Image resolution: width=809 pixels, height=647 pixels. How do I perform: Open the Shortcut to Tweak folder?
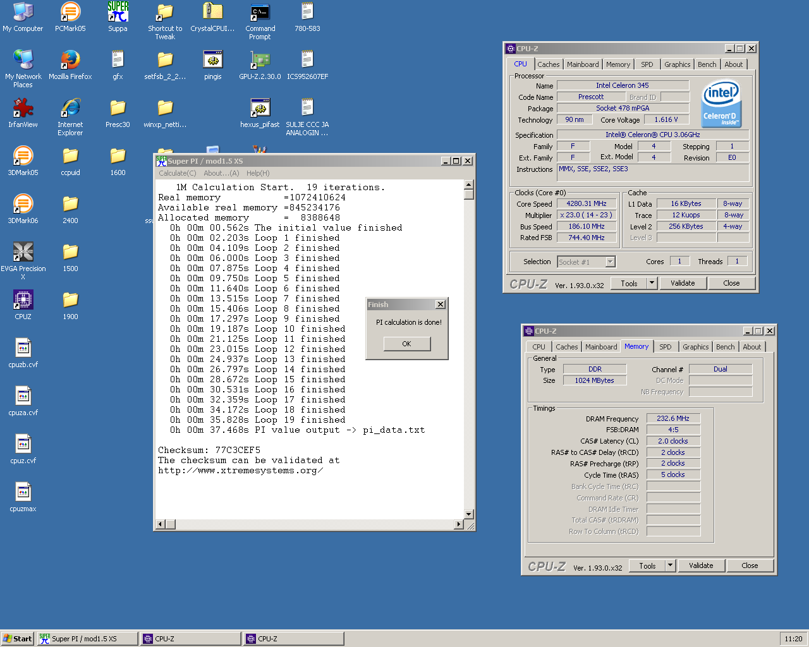point(165,20)
